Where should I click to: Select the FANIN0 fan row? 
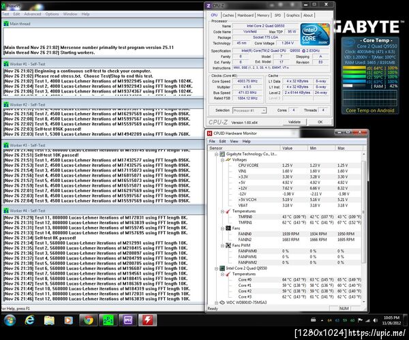tap(285, 234)
